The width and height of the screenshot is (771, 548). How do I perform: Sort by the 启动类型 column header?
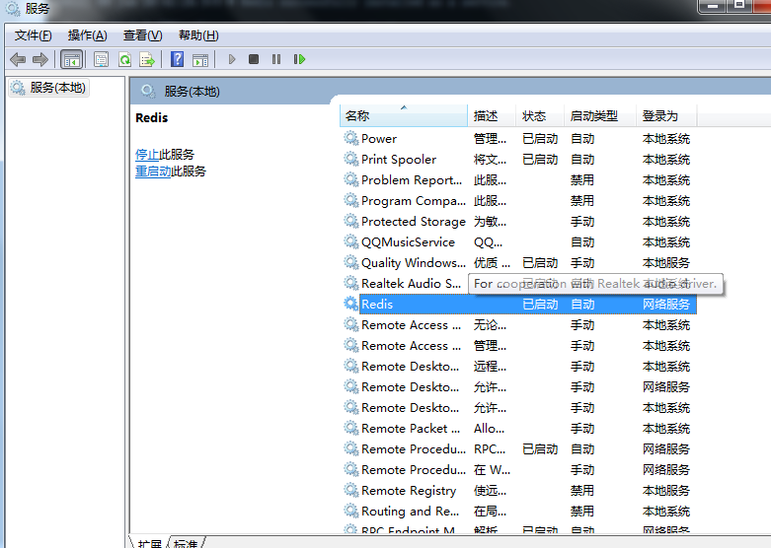[600, 116]
